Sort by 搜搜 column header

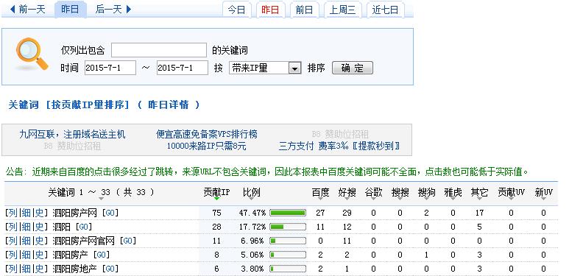tap(400, 193)
